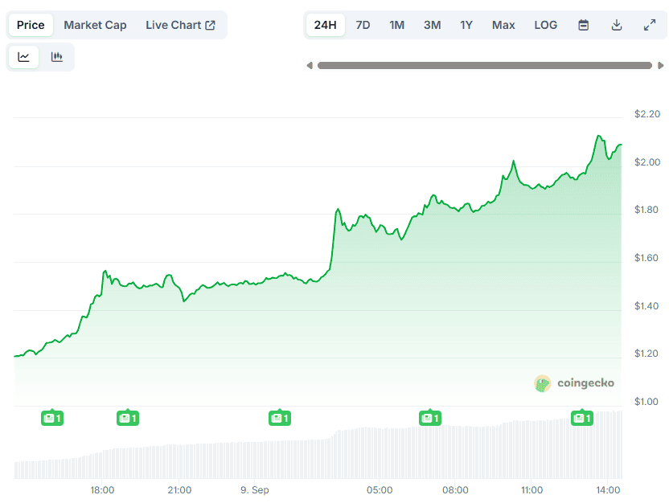
Task: Switch to 3M time range
Action: click(x=433, y=25)
